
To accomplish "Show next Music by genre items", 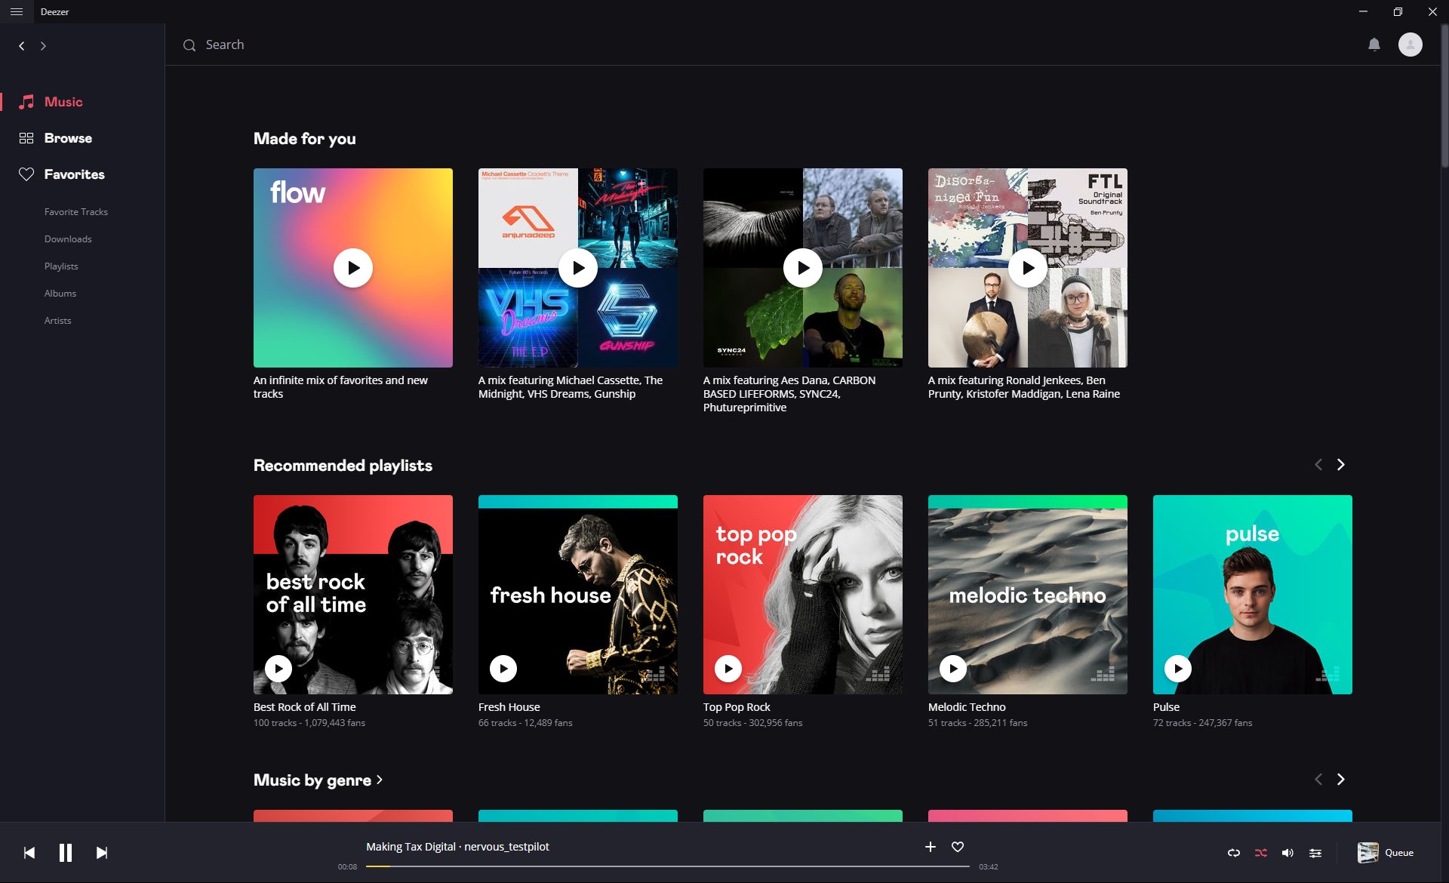I will [1341, 780].
